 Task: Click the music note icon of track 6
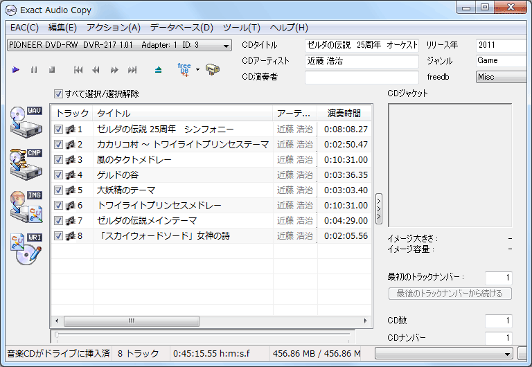click(x=70, y=206)
